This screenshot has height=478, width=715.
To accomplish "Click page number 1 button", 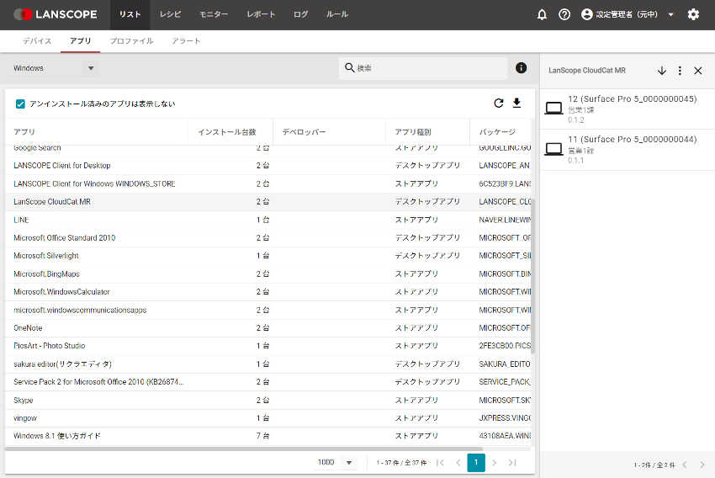I will coord(476,463).
